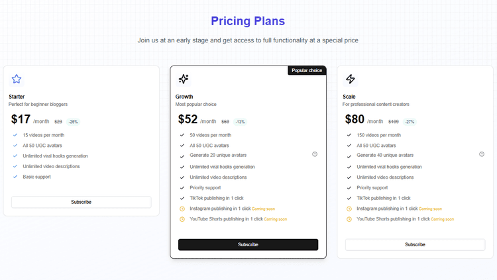Viewport: 497px width, 280px height.
Task: Click the Starter plan star icon
Action: pos(17,79)
